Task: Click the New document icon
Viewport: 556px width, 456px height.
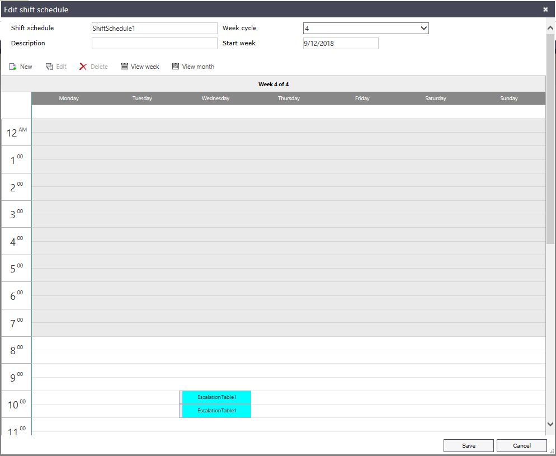Action: (x=13, y=67)
